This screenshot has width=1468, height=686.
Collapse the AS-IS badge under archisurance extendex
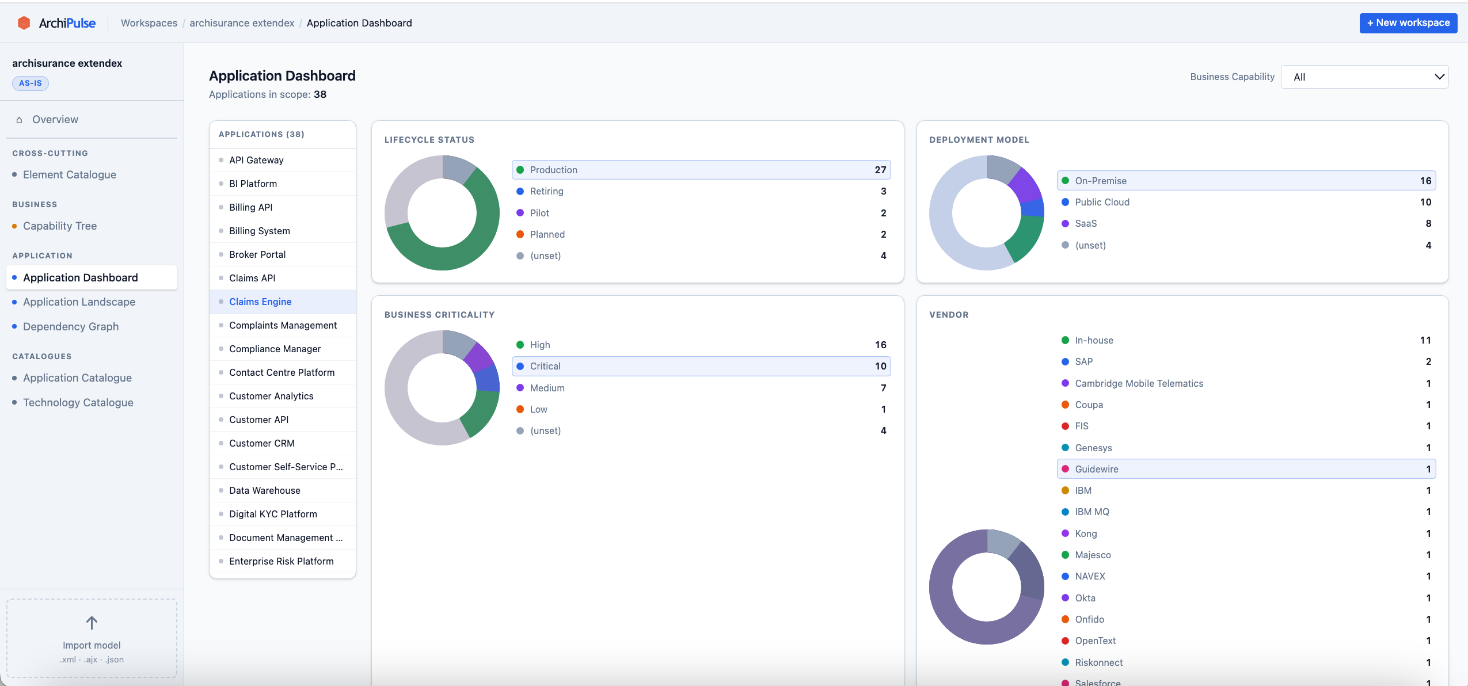(x=31, y=83)
